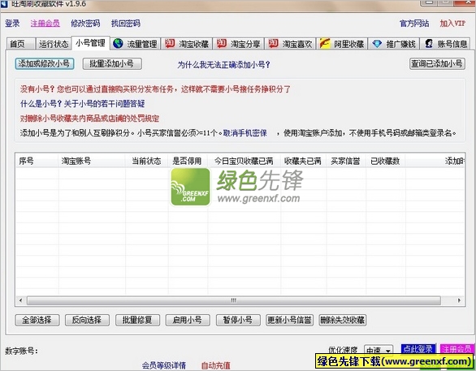Click the 查询已添加小号 button
This screenshot has width=476, height=371.
(x=437, y=63)
